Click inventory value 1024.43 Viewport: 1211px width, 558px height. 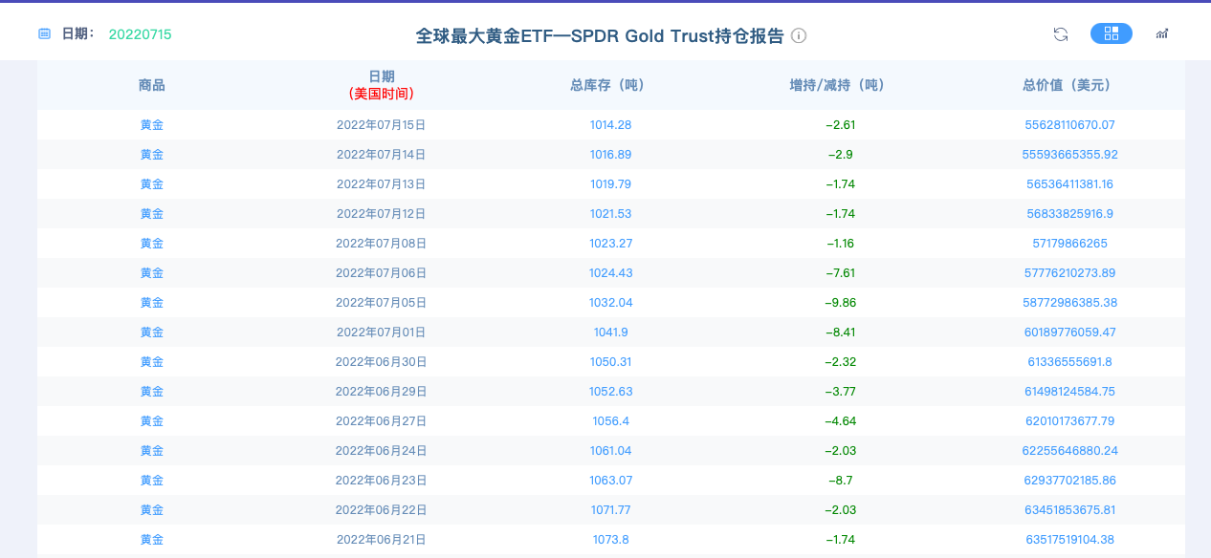pos(611,272)
